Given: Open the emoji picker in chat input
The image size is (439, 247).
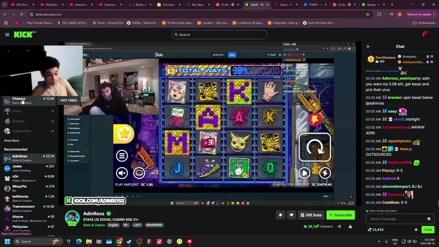Looking at the screenshot, I should [429, 219].
